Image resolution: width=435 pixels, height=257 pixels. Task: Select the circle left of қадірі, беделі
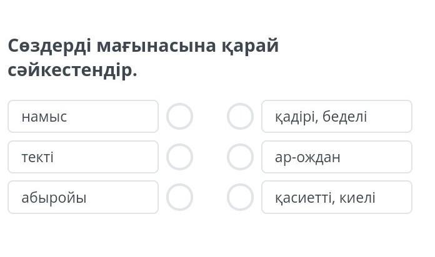(240, 117)
